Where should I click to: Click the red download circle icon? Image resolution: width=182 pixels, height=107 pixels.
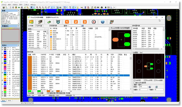93,22
